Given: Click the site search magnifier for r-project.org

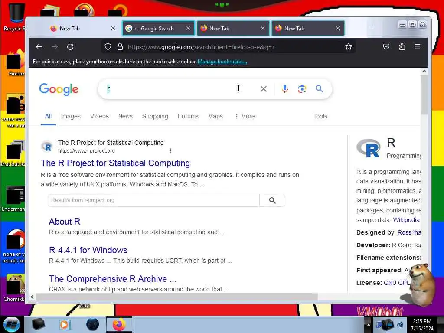Looking at the screenshot, I should (x=272, y=200).
